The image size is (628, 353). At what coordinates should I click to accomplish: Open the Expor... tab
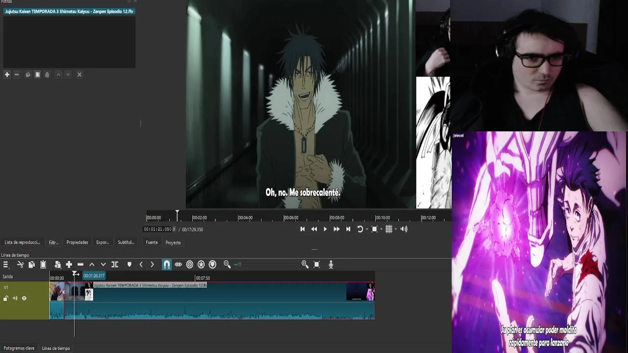click(x=103, y=242)
